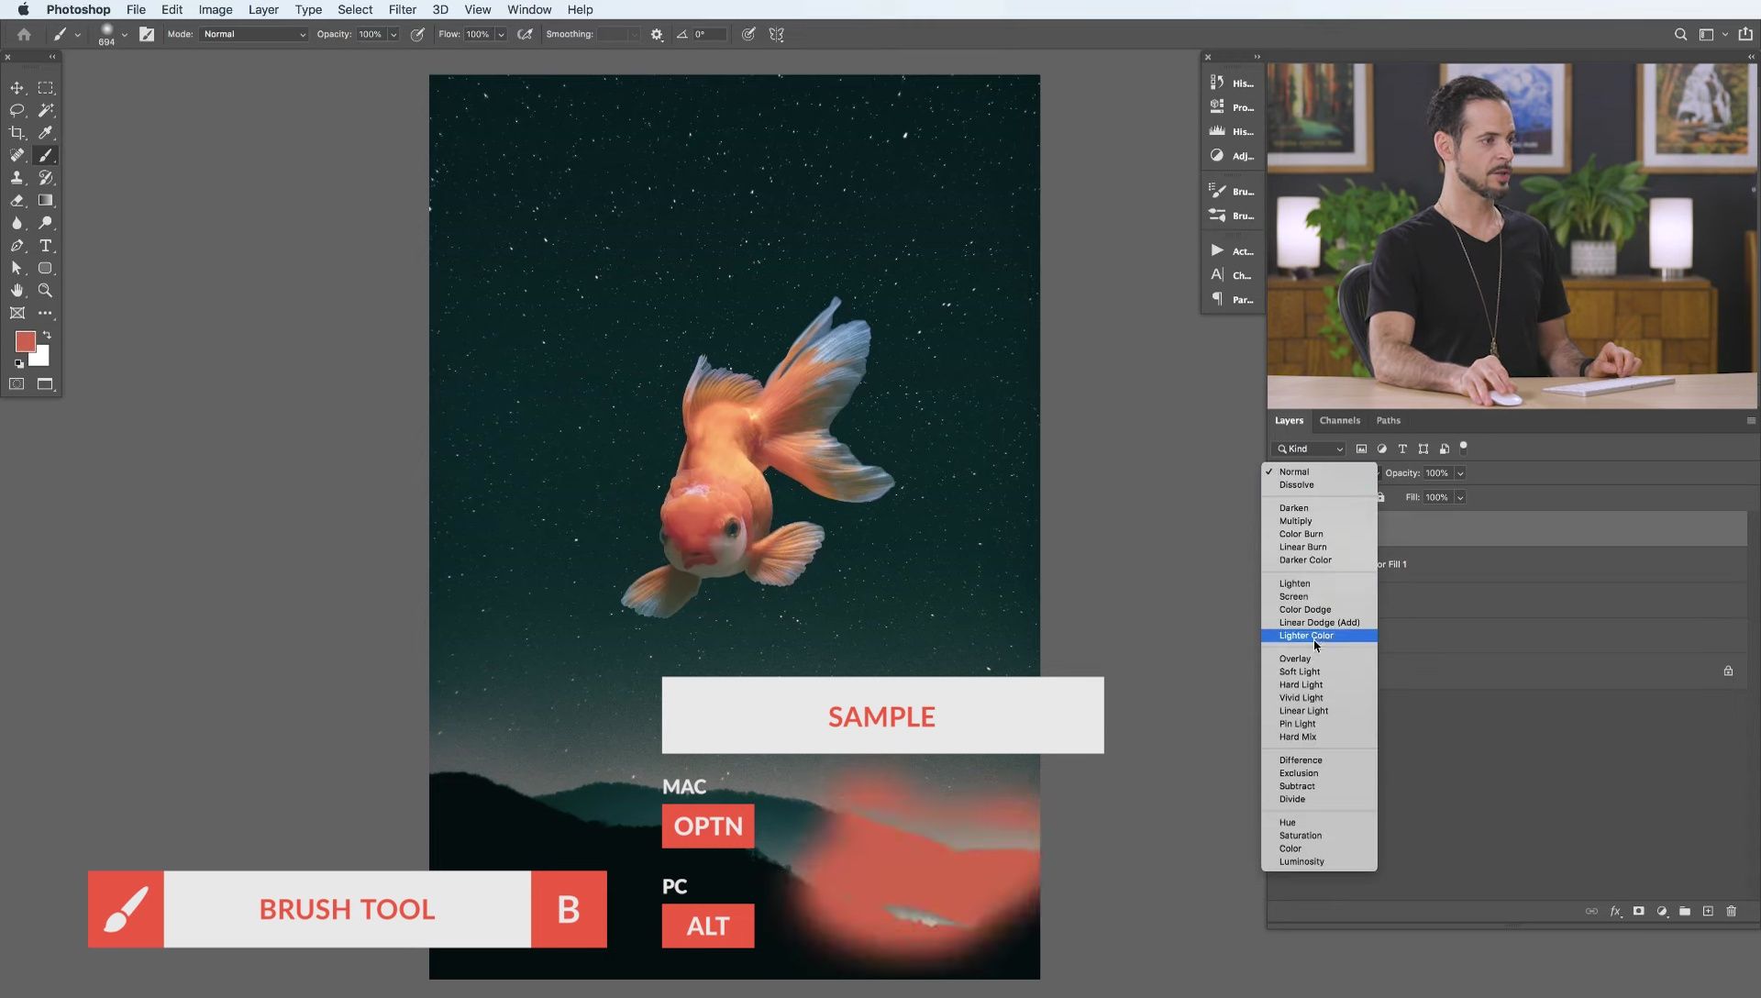
Task: Enable airbrush-style build-up effects
Action: coord(525,34)
